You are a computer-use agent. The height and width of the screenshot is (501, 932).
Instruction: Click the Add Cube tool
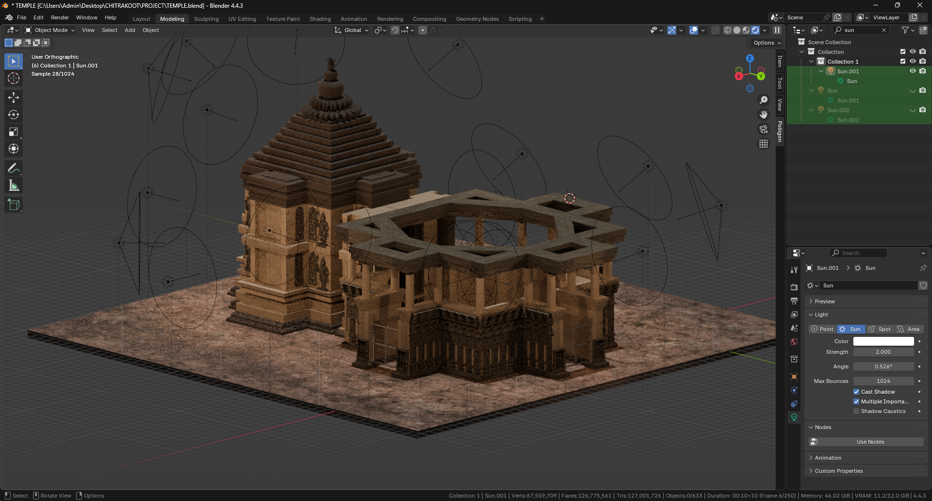(14, 205)
